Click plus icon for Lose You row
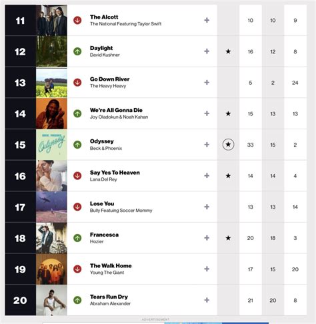The image size is (316, 324). coord(207,207)
